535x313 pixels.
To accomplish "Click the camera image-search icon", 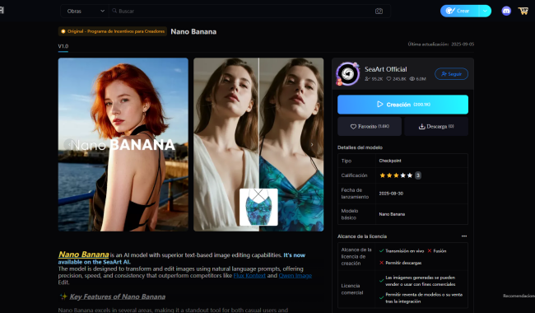I will point(379,12).
